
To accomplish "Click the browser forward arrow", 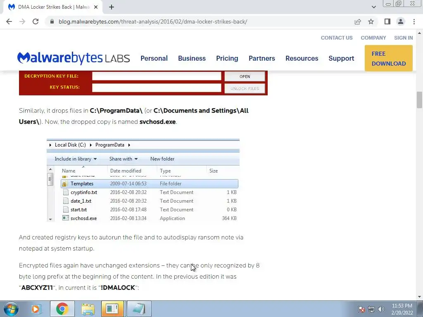I will click(22, 21).
